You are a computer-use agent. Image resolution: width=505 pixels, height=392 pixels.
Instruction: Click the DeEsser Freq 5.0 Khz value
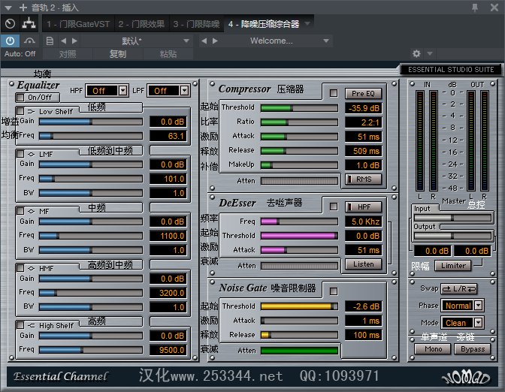(363, 222)
